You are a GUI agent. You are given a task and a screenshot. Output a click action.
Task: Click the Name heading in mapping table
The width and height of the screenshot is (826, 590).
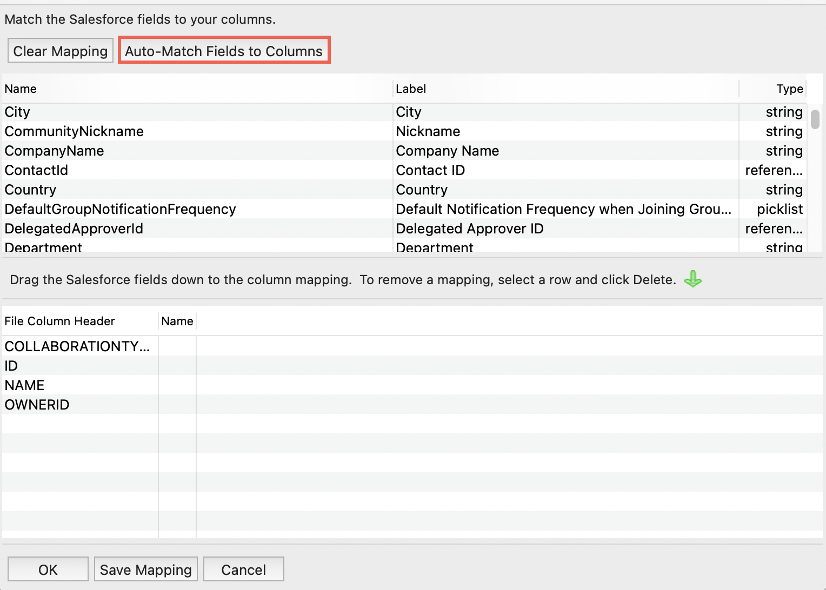click(177, 321)
